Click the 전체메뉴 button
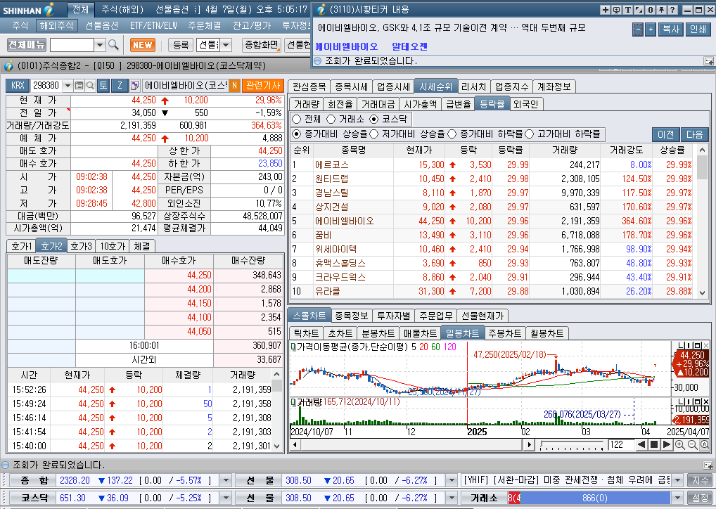This screenshot has height=509, width=716. (x=27, y=44)
